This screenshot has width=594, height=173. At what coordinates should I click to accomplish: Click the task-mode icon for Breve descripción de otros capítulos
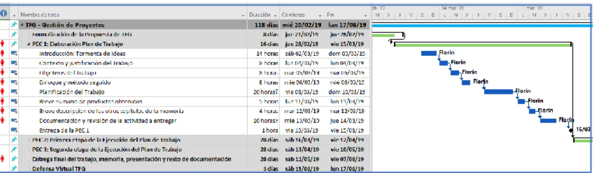coord(14,111)
